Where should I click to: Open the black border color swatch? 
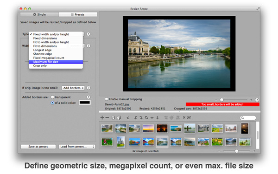[x=85, y=103]
